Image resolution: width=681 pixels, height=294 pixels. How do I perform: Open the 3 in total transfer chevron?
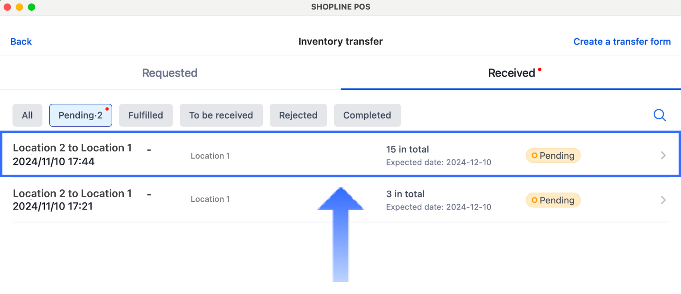click(x=663, y=200)
